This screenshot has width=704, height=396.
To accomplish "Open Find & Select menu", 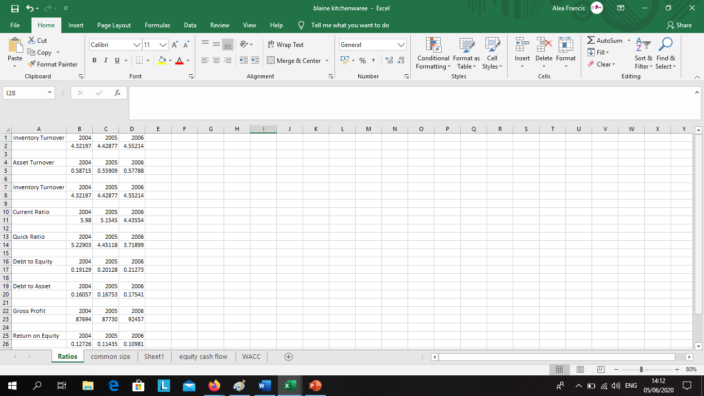I will [x=665, y=54].
